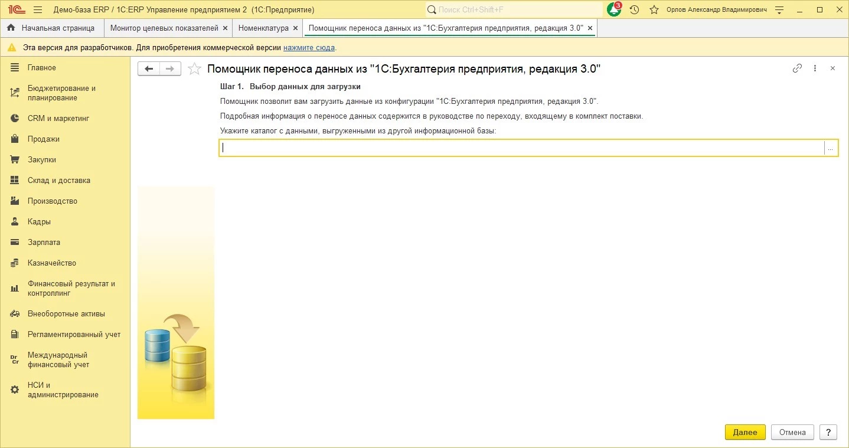849x448 pixels.
Task: Click the warning triangle icon
Action: coord(12,47)
